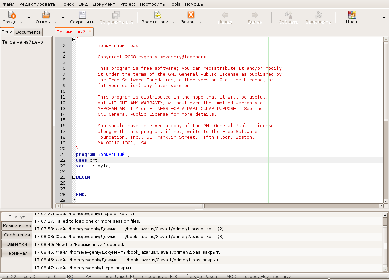389x280 pixels.
Task: Close document with Закрыть toolbar icon
Action: [x=191, y=15]
